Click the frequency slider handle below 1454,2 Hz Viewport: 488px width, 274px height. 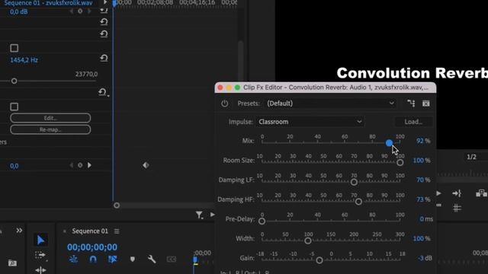coord(14,81)
